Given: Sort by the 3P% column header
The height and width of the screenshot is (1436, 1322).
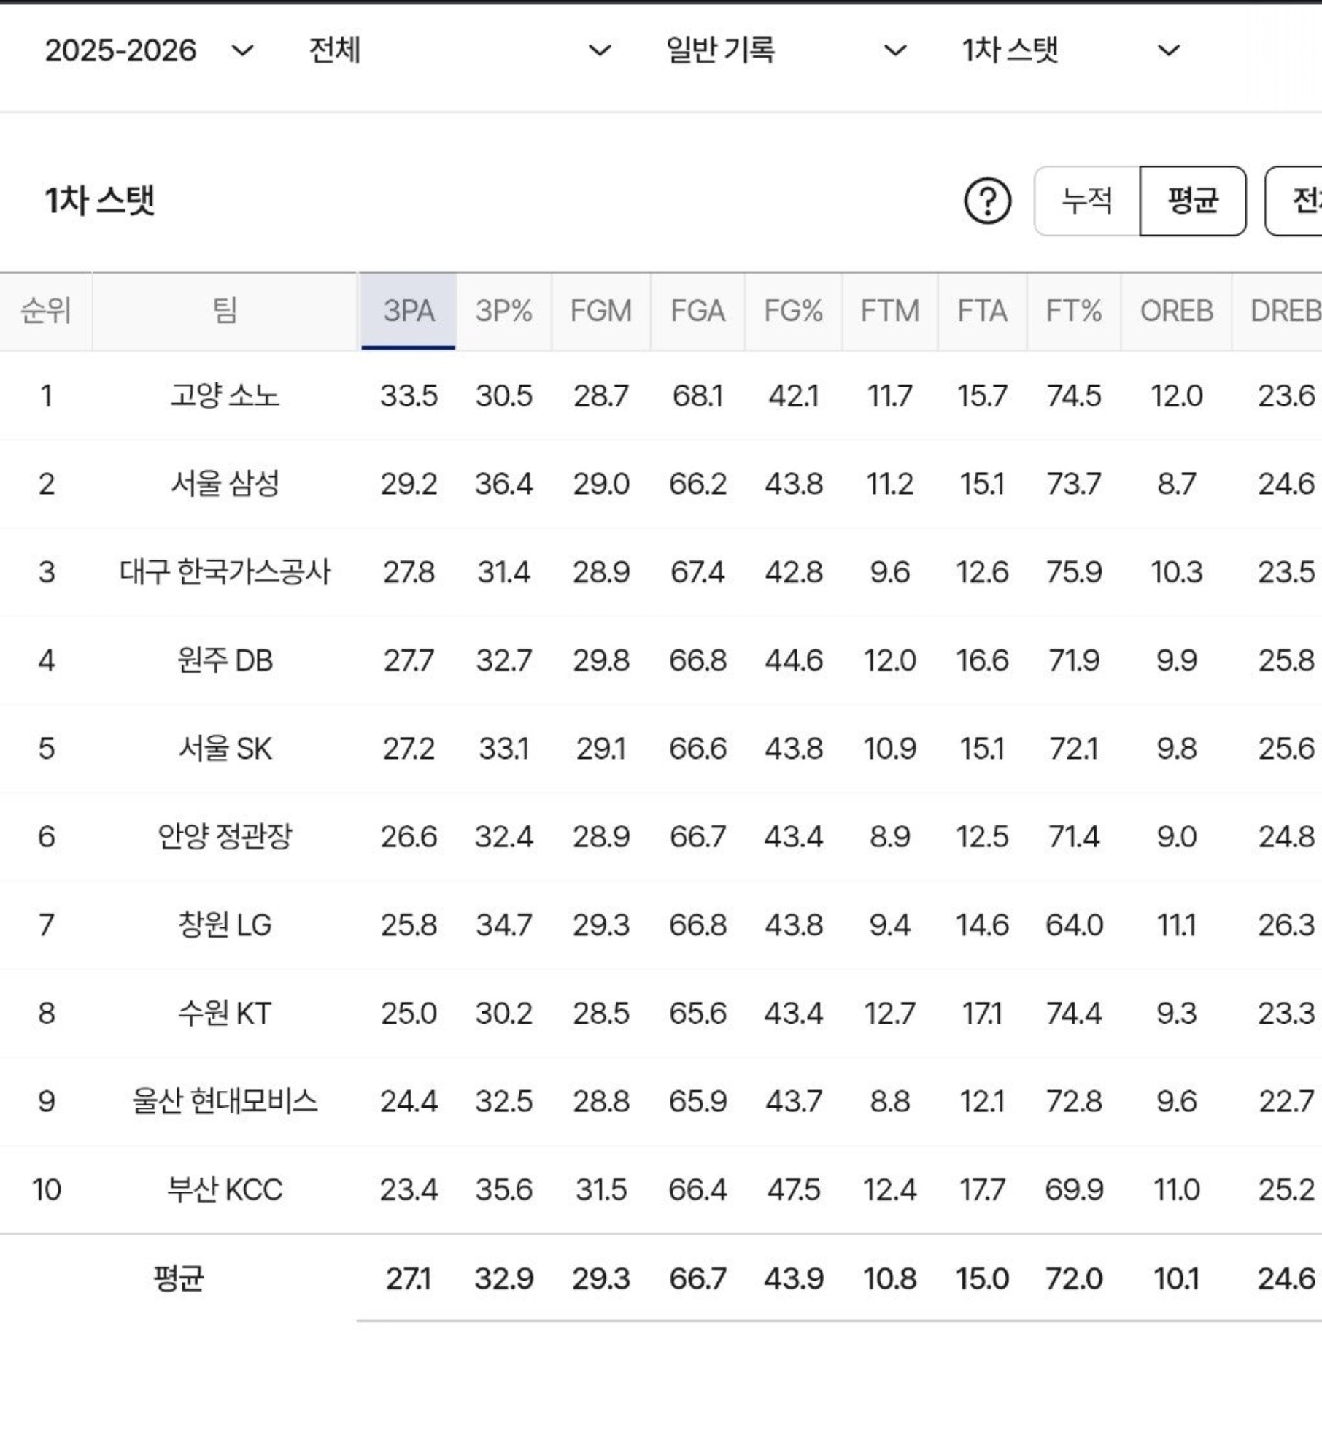Looking at the screenshot, I should (504, 312).
